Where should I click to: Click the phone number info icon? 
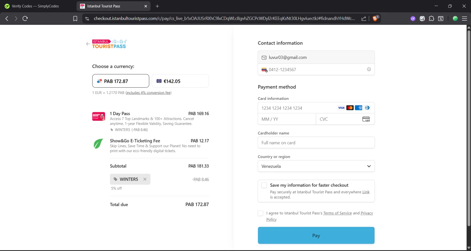click(369, 69)
